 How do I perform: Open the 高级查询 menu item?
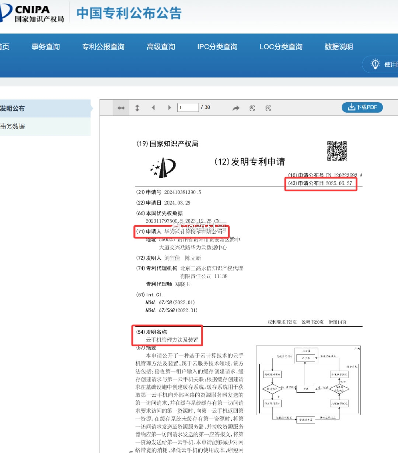point(161,47)
